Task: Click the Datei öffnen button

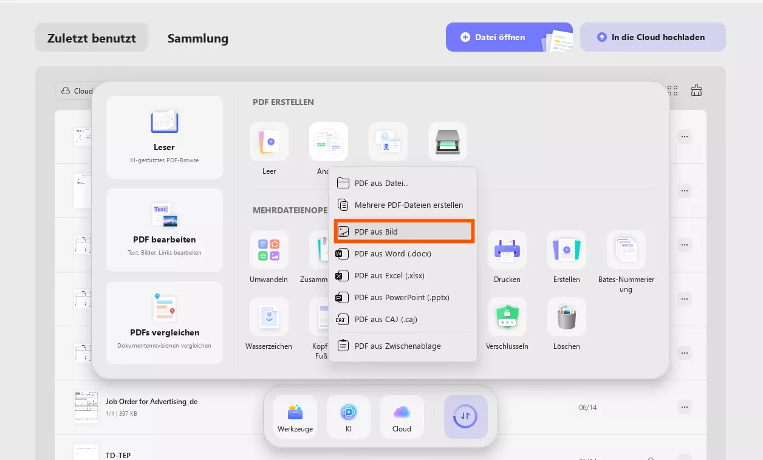Action: point(509,37)
